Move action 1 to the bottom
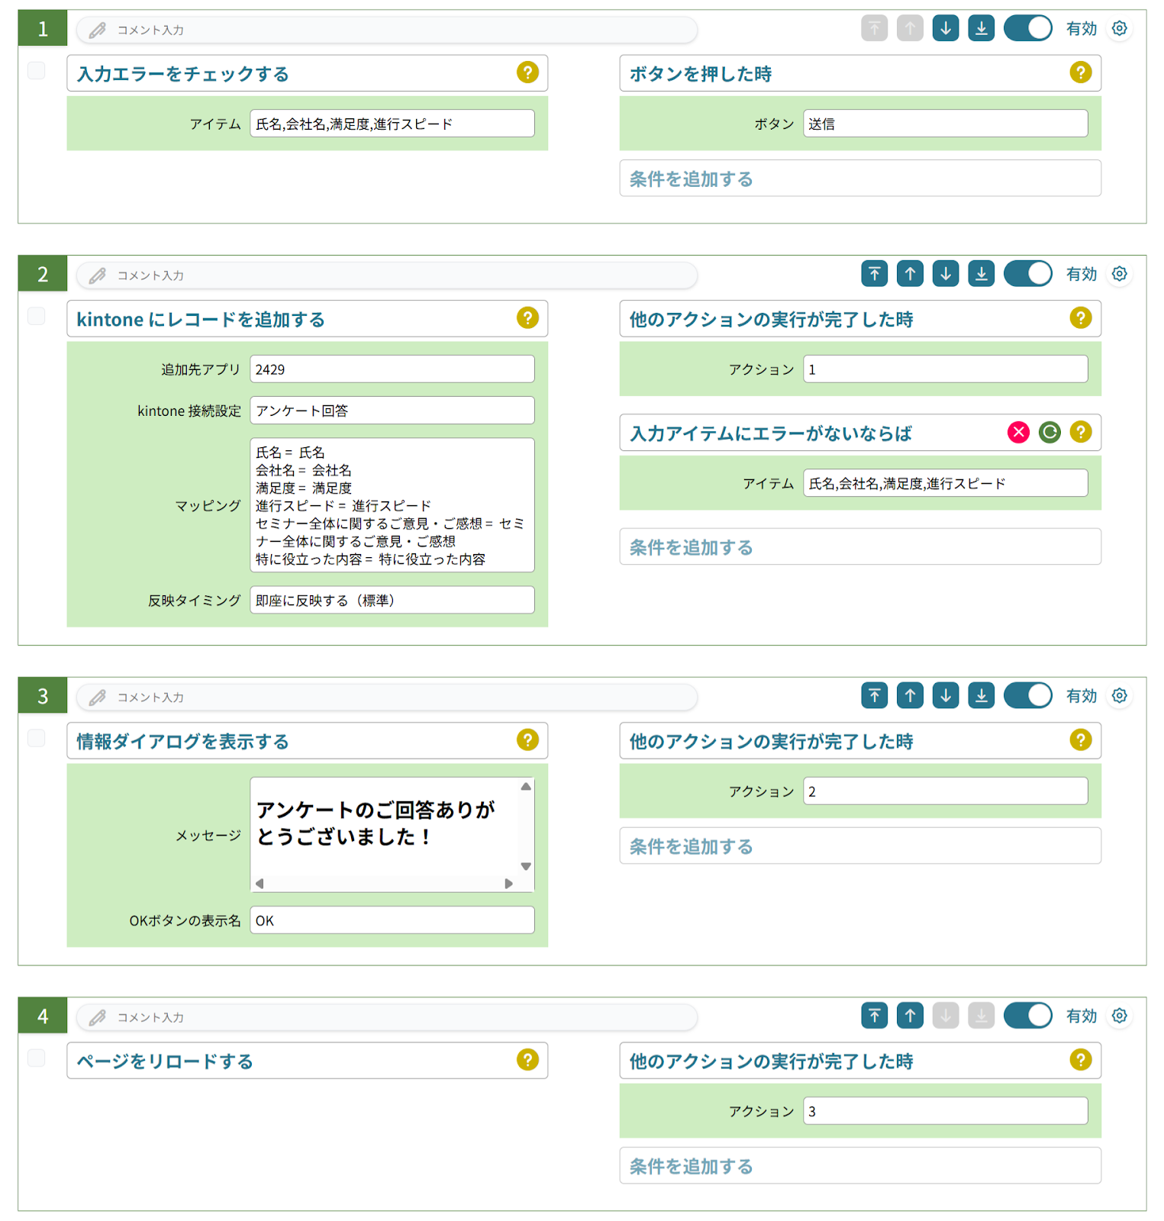This screenshot has height=1221, width=1164. coord(981,28)
